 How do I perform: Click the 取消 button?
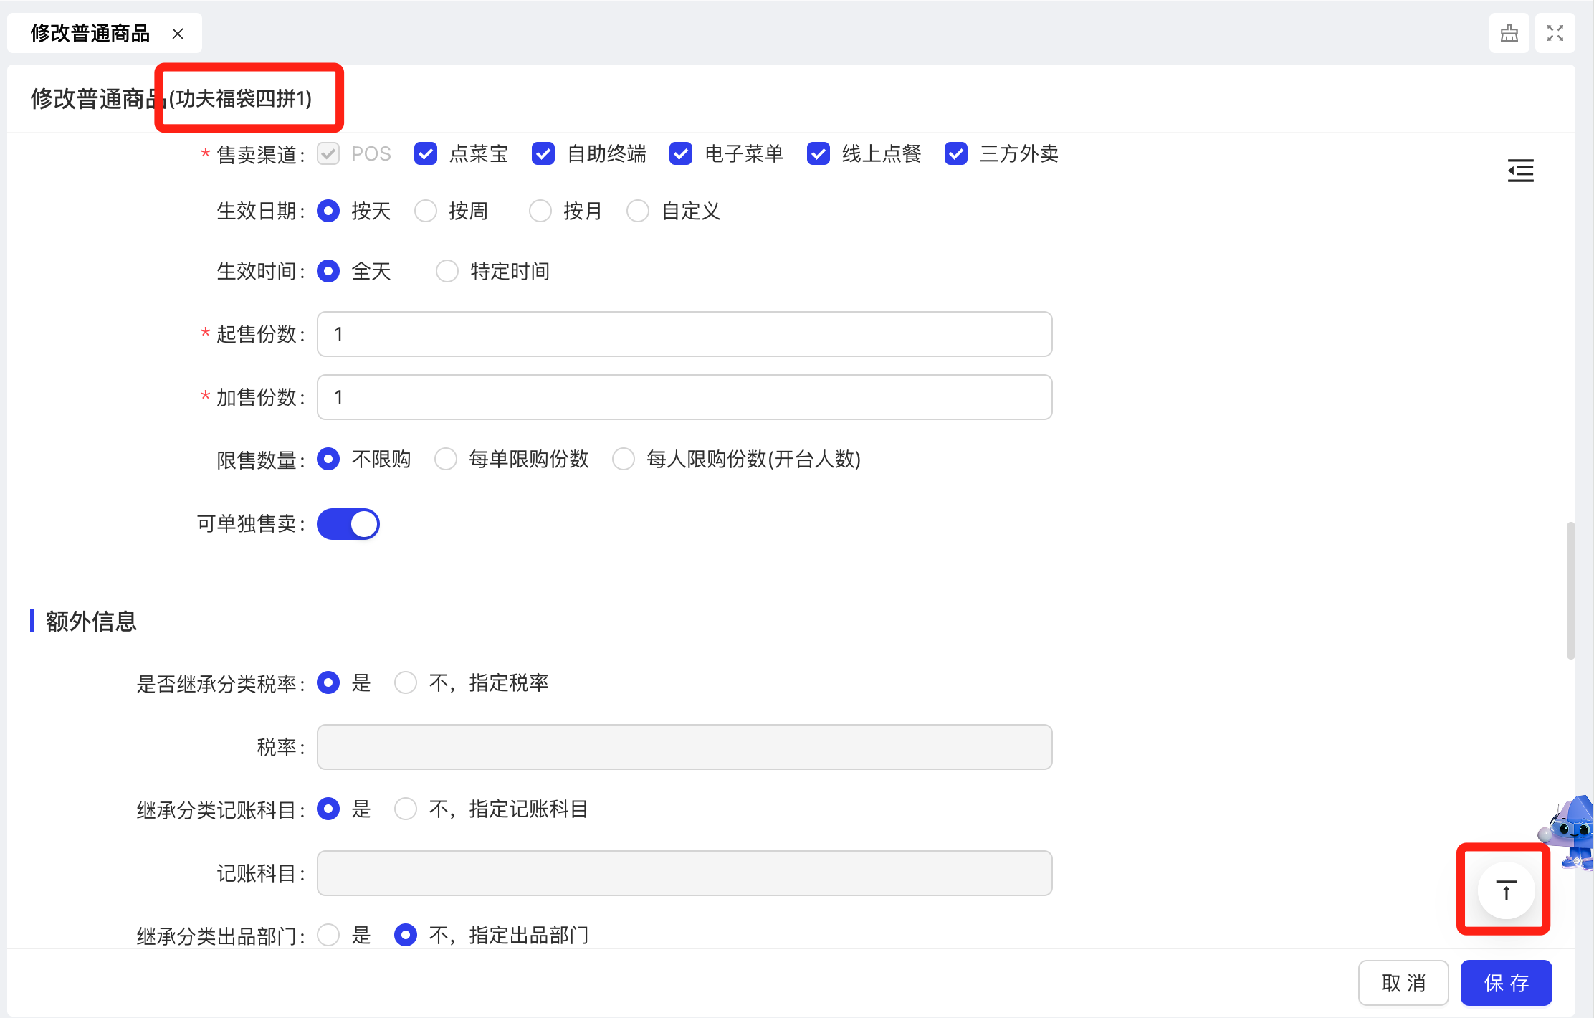point(1403,982)
